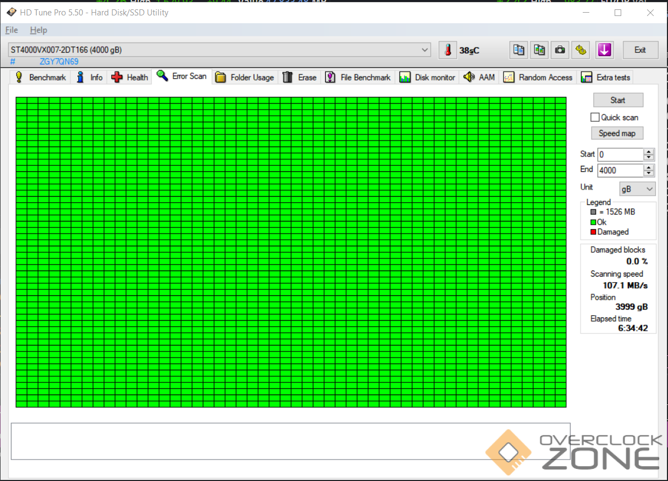Image resolution: width=668 pixels, height=481 pixels.
Task: Increase the Start value with up arrow
Action: point(649,152)
